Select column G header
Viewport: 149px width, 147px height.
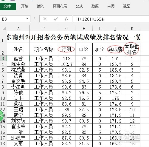click(66, 29)
